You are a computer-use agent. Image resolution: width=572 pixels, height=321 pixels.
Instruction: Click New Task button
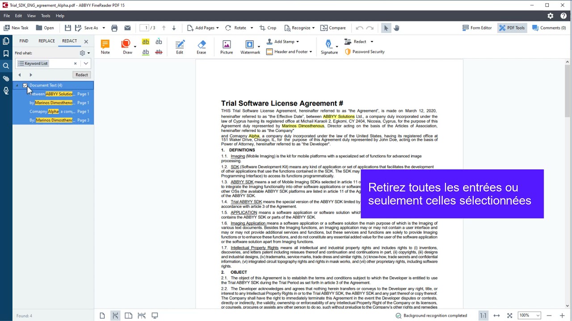pyautogui.click(x=16, y=28)
